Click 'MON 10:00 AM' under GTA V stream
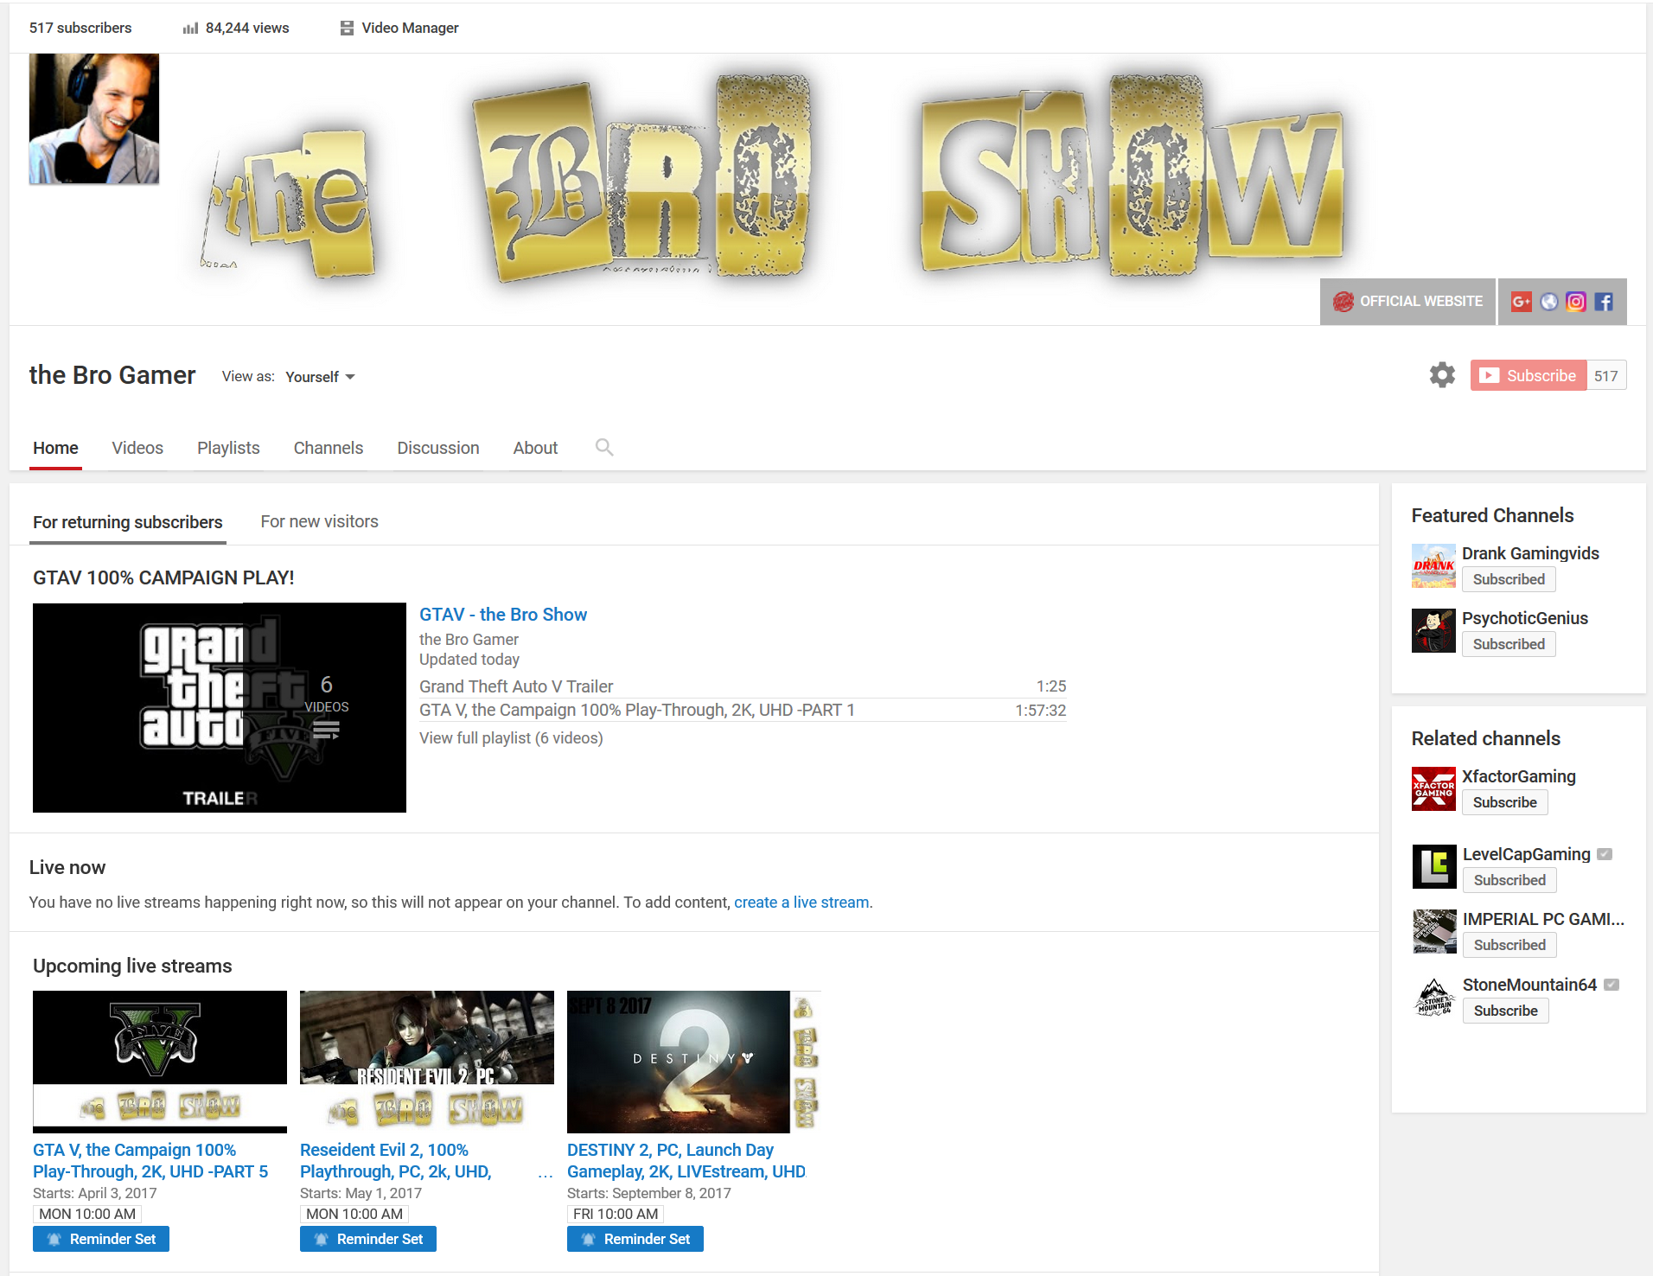Screen dimensions: 1653x1276 click(87, 1214)
